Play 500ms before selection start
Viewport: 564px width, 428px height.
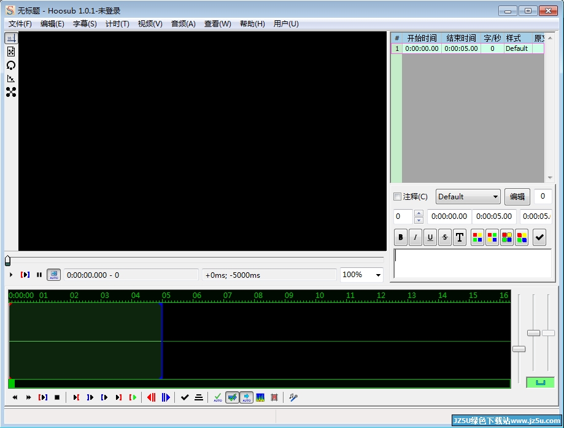[x=76, y=397]
